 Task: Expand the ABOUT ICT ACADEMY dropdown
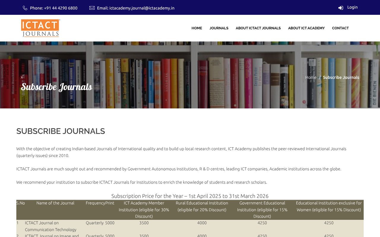306,28
